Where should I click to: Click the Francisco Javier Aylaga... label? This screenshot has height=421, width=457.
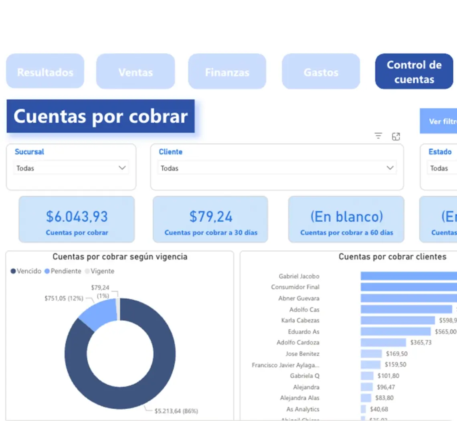285,365
